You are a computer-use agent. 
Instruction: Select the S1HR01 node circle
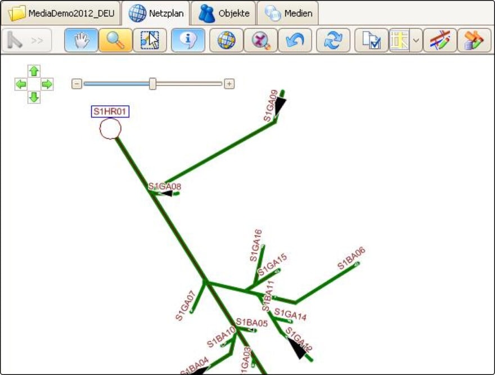click(110, 129)
